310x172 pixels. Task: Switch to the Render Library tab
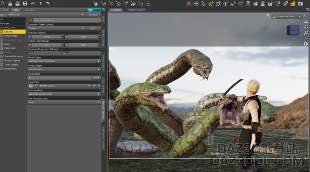point(136,10)
